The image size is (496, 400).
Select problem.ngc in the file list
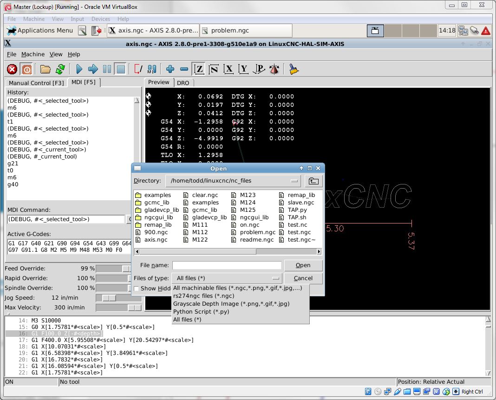tap(257, 232)
